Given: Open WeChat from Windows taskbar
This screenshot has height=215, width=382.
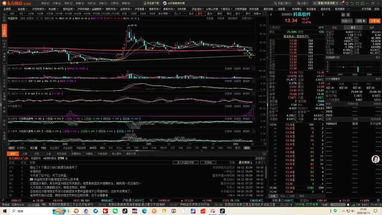Looking at the screenshot, I should pos(115,211).
